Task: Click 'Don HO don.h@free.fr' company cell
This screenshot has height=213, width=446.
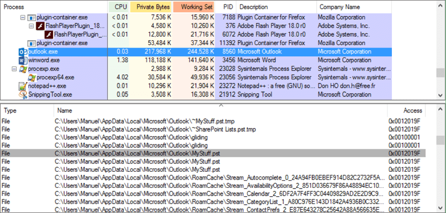Action: (x=346, y=86)
